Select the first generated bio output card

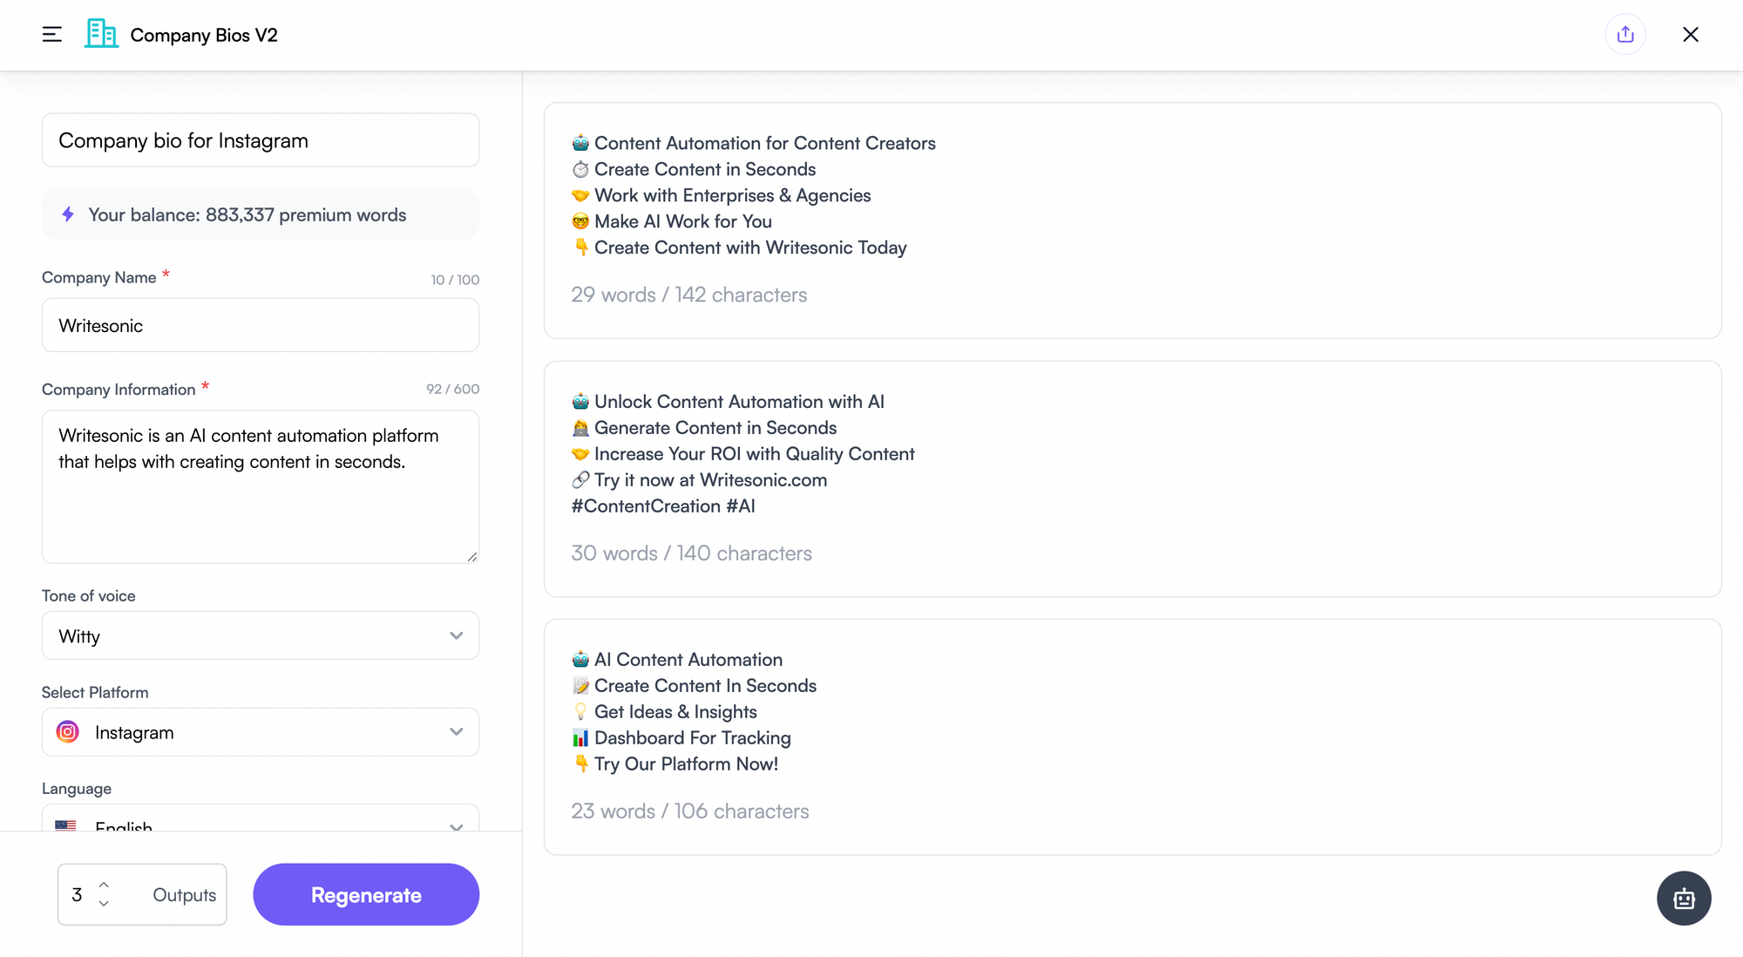pos(1131,221)
